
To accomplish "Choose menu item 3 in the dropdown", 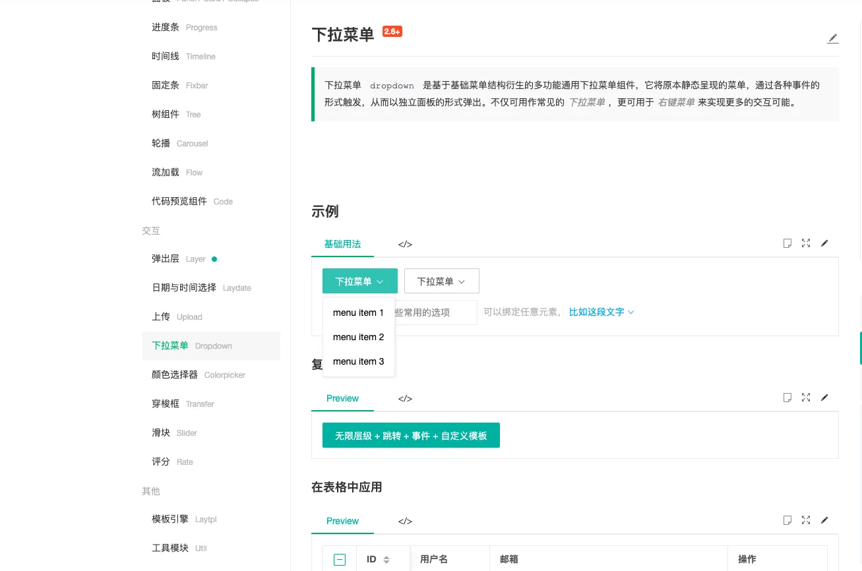I will (359, 361).
